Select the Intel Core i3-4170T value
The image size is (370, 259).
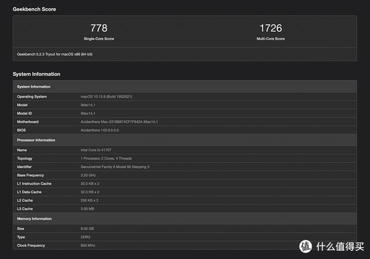click(96, 150)
